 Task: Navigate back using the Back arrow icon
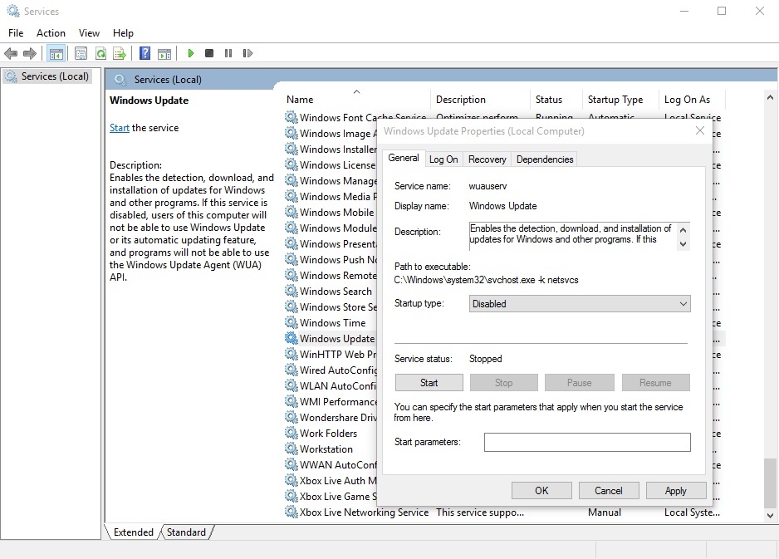[x=11, y=52]
